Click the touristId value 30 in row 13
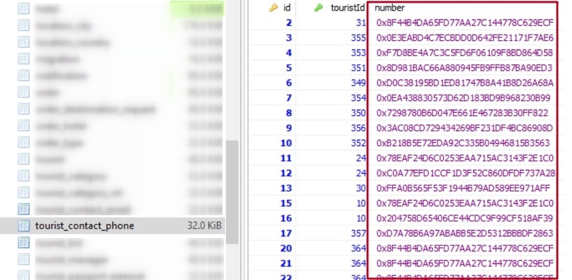 point(360,188)
